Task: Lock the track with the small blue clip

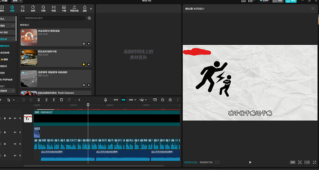Action: point(5,132)
